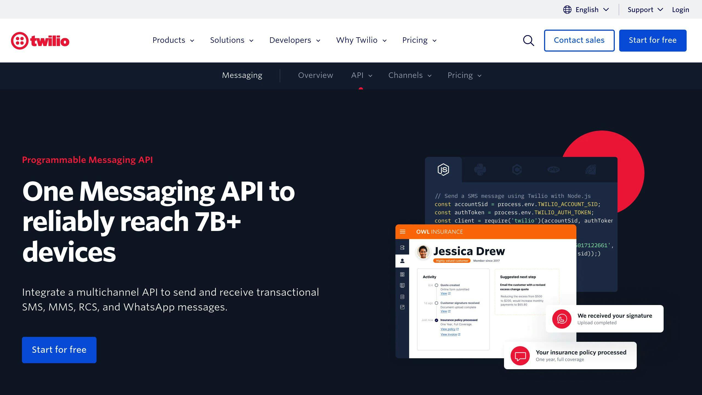Click the WhatsApp icon on the signature notification
The height and width of the screenshot is (395, 702).
click(x=562, y=319)
